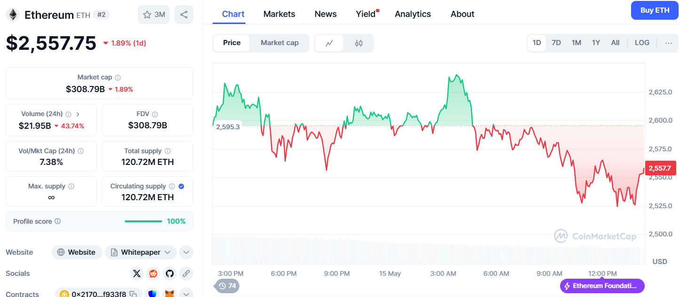Open Total supply info icon
The width and height of the screenshot is (680, 297).
click(168, 151)
